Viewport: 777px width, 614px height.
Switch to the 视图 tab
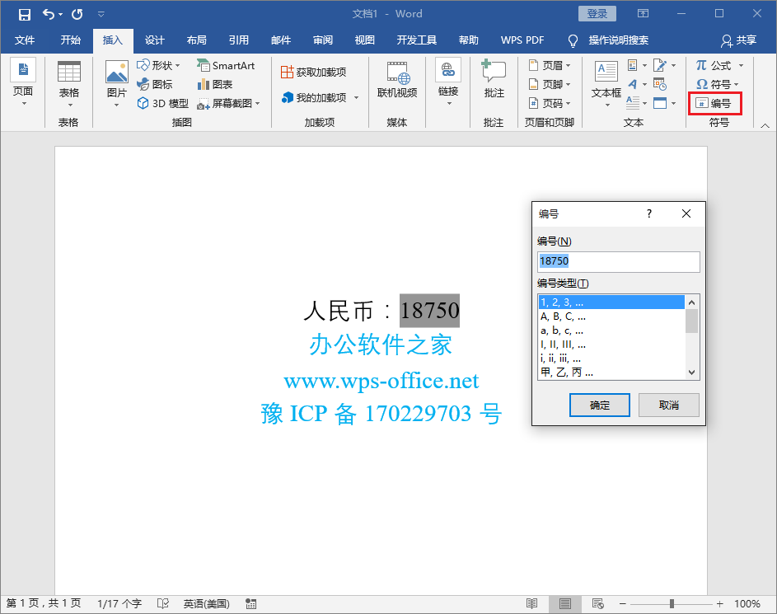[x=365, y=40]
